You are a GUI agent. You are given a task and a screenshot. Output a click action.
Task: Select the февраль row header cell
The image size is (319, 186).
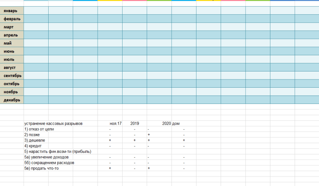(12, 19)
